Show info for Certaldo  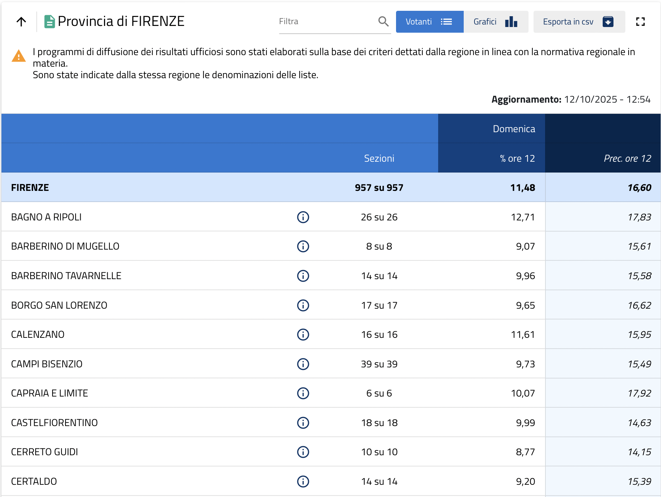[x=303, y=482]
